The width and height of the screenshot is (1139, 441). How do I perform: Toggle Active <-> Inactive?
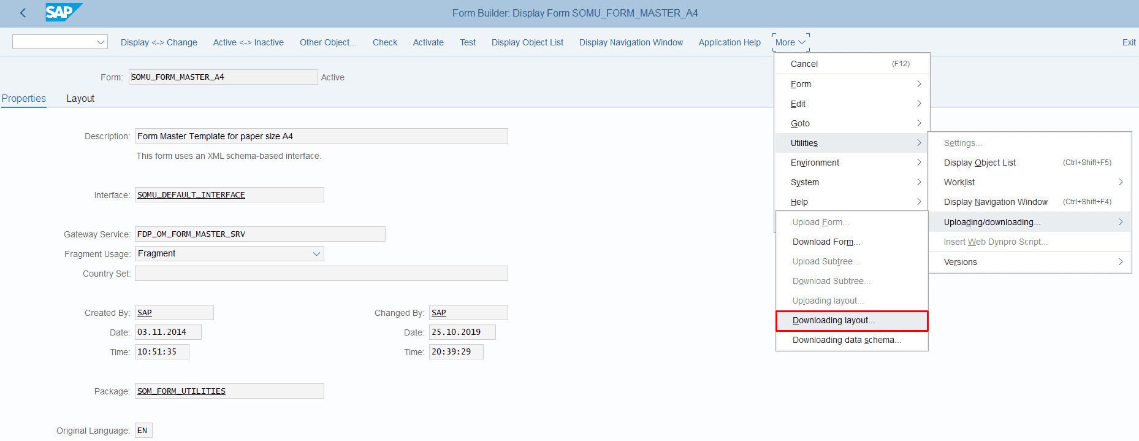click(x=248, y=42)
